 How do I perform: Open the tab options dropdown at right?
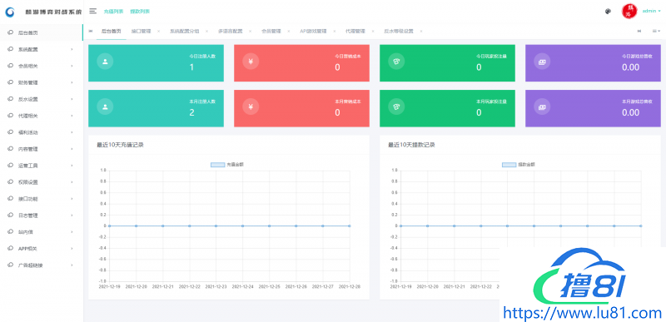[655, 32]
